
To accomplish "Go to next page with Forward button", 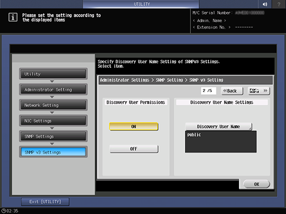I will 259,91.
